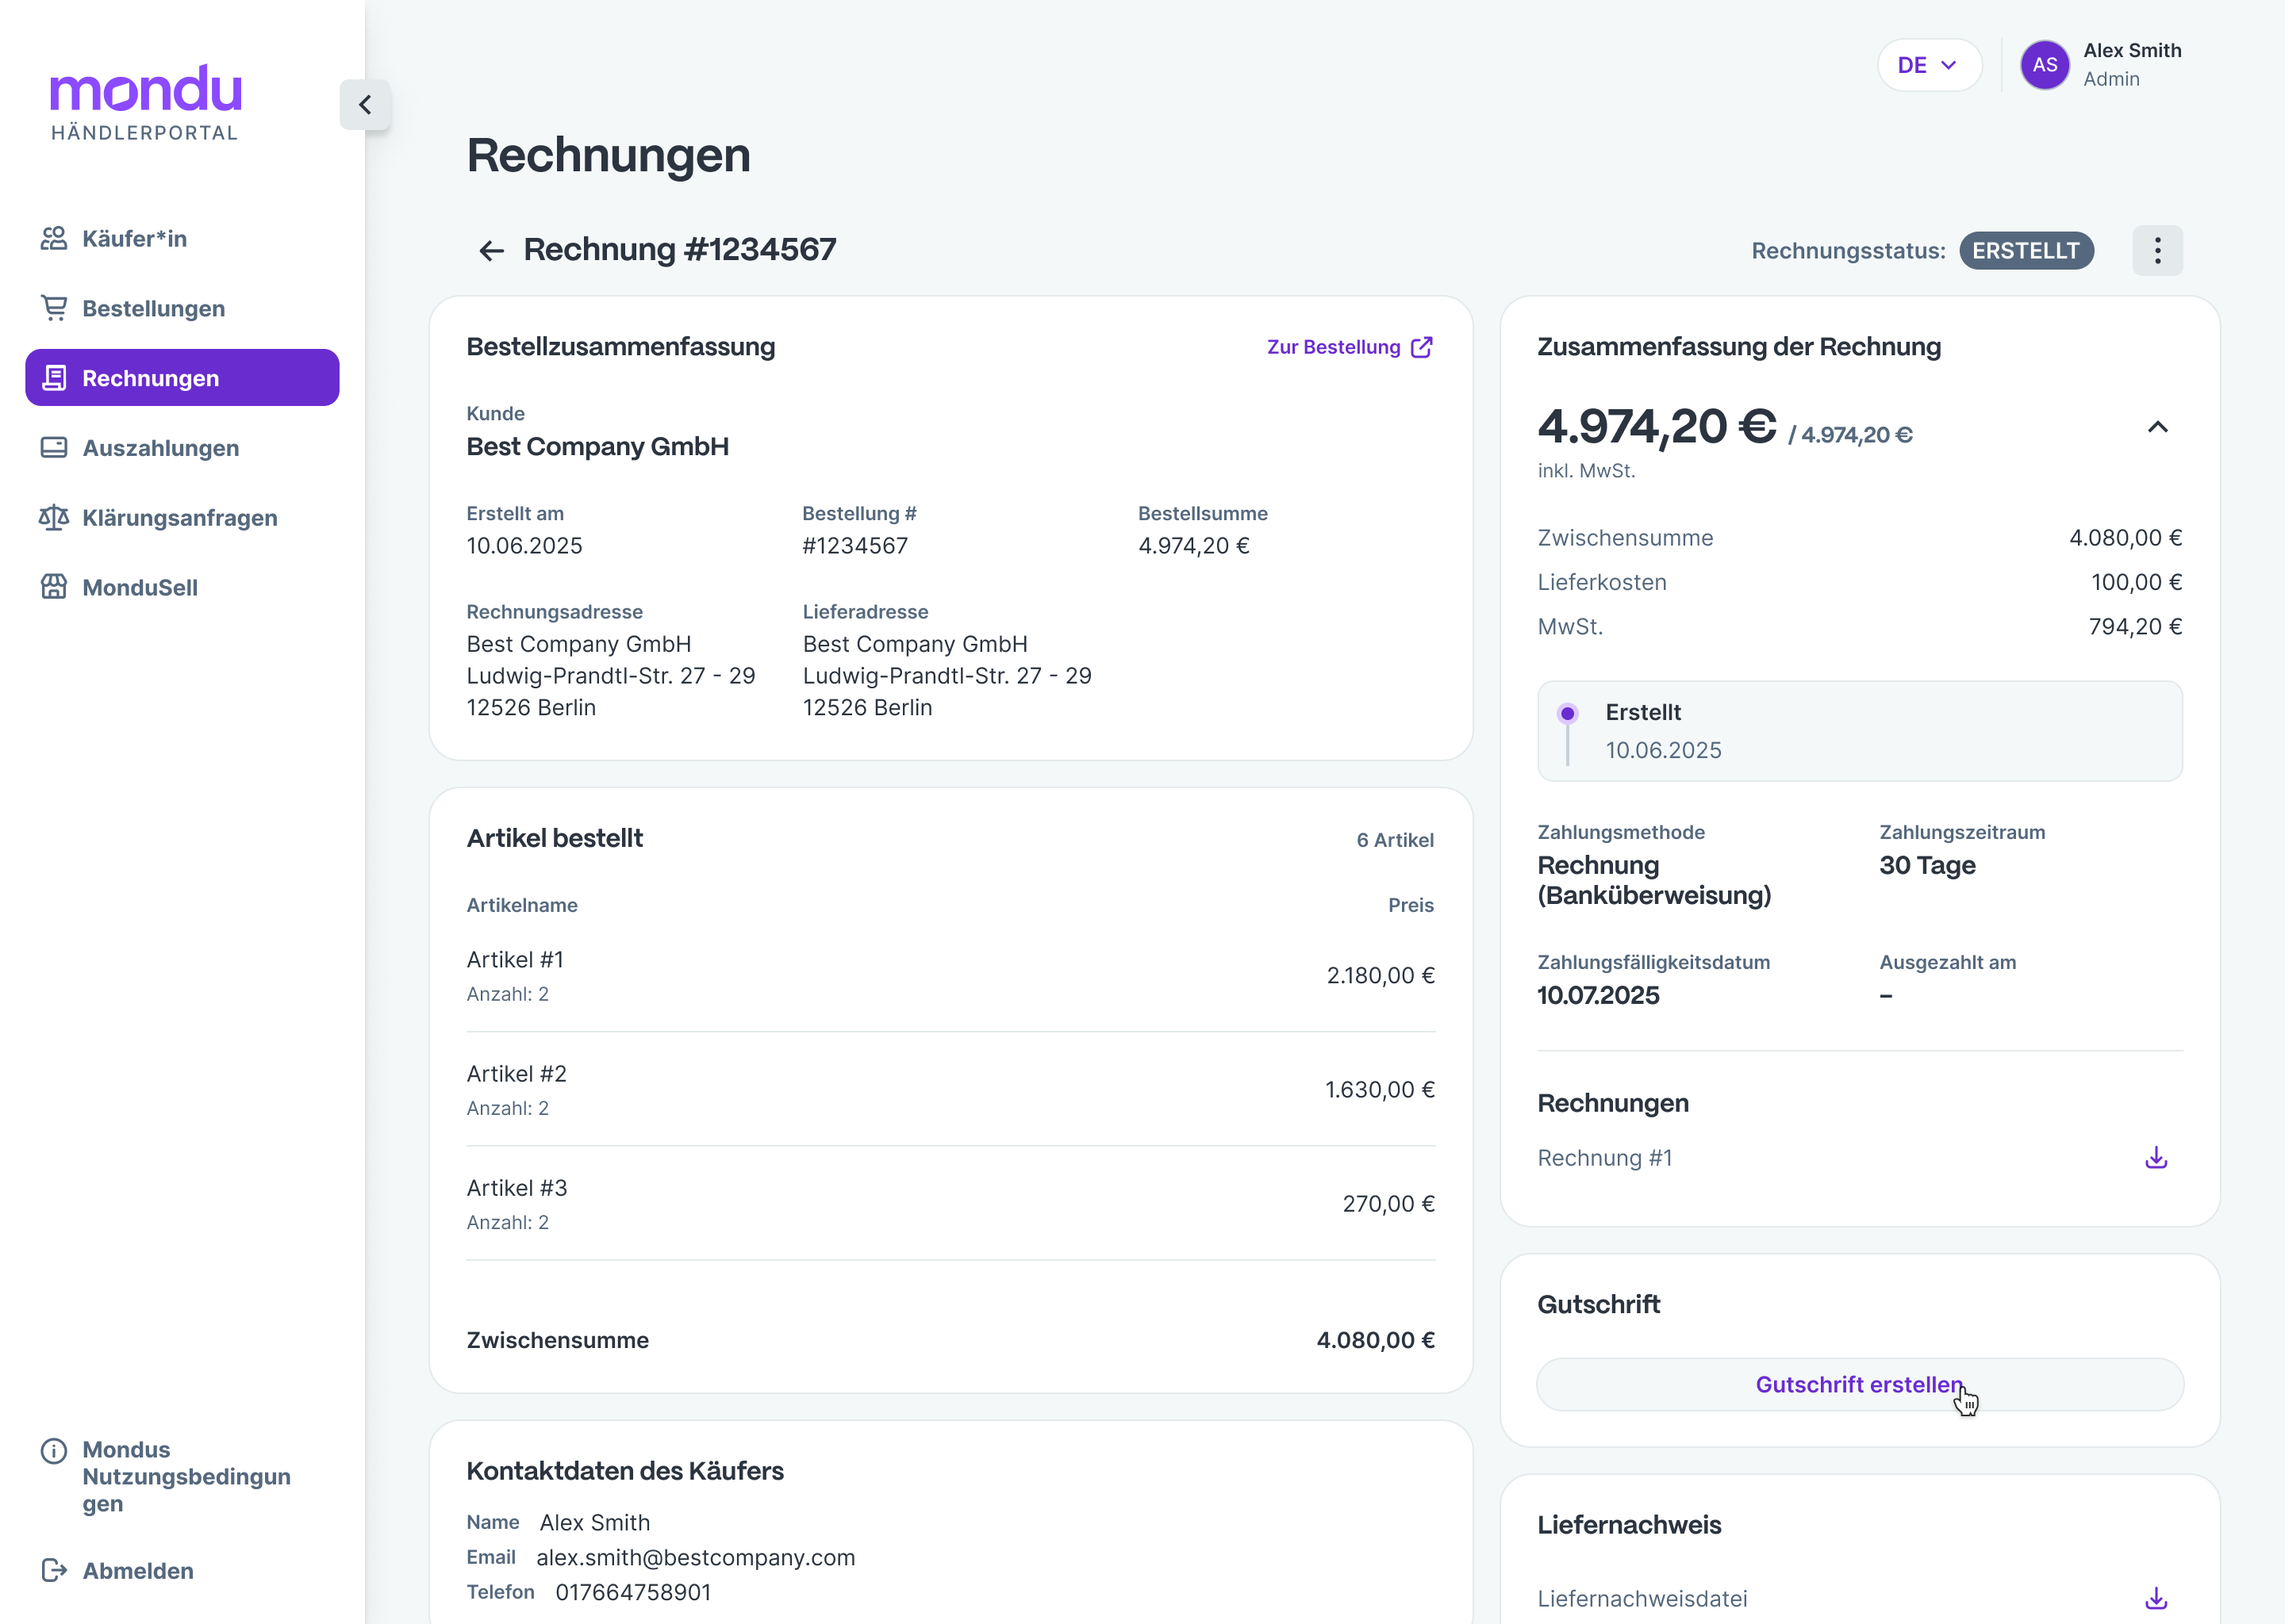Click the back arrow beside Rechnung #1234567
Image resolution: width=2285 pixels, height=1624 pixels.
tap(490, 250)
